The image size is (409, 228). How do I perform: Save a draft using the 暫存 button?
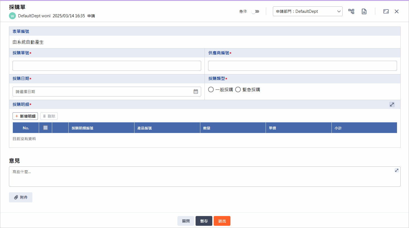[x=204, y=221]
